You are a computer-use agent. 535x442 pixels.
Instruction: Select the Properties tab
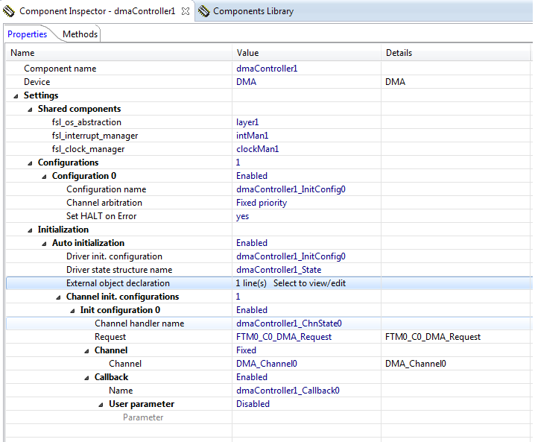[x=28, y=34]
